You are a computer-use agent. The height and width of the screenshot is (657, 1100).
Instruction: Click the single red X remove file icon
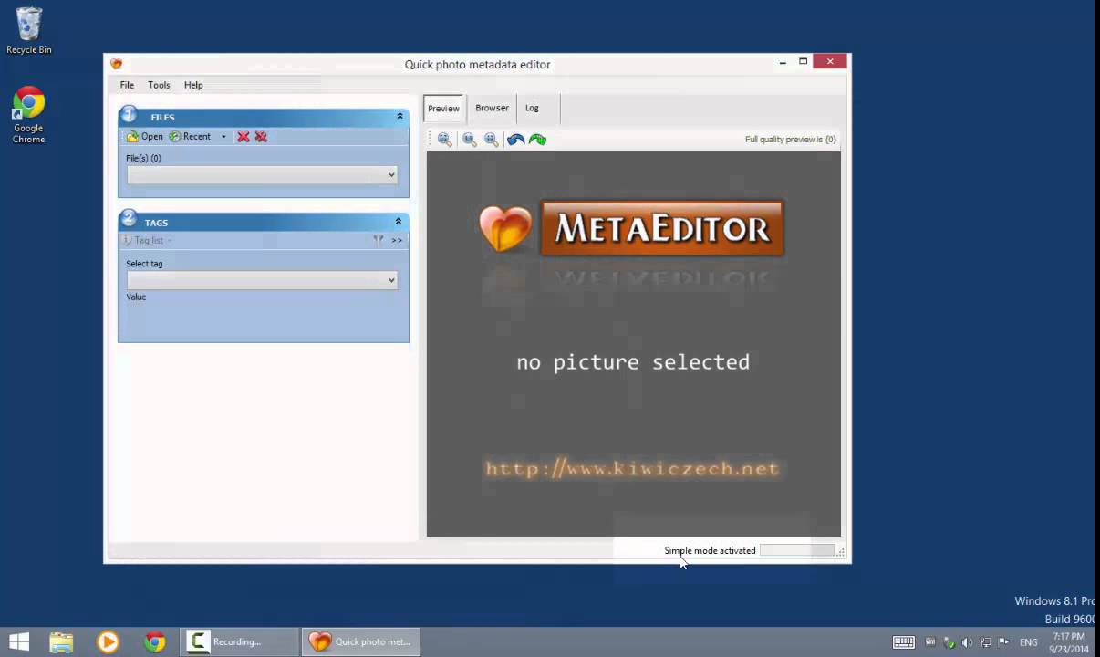[244, 137]
